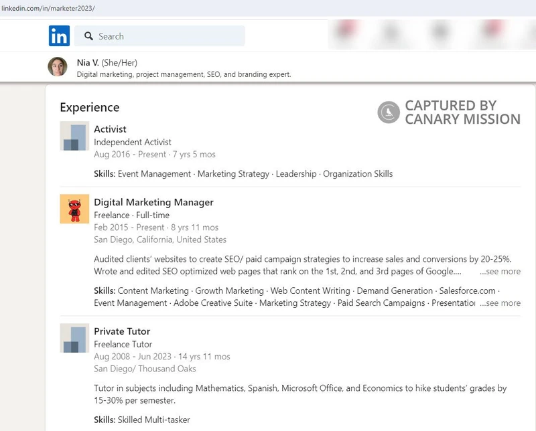Screen dimensions: 536x431
Task: Click the browser address bar URL
Action: coord(49,9)
